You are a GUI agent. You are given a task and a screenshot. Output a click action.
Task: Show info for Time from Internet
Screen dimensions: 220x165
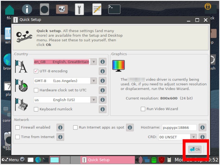pyautogui.click(x=60, y=137)
